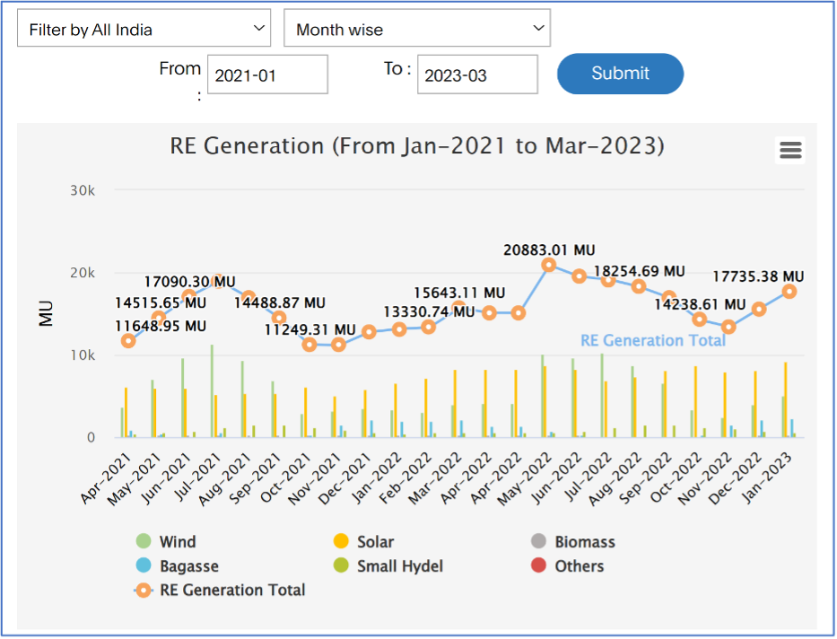Click the Bagasse legend color dot
This screenshot has height=639, width=837.
(x=144, y=566)
